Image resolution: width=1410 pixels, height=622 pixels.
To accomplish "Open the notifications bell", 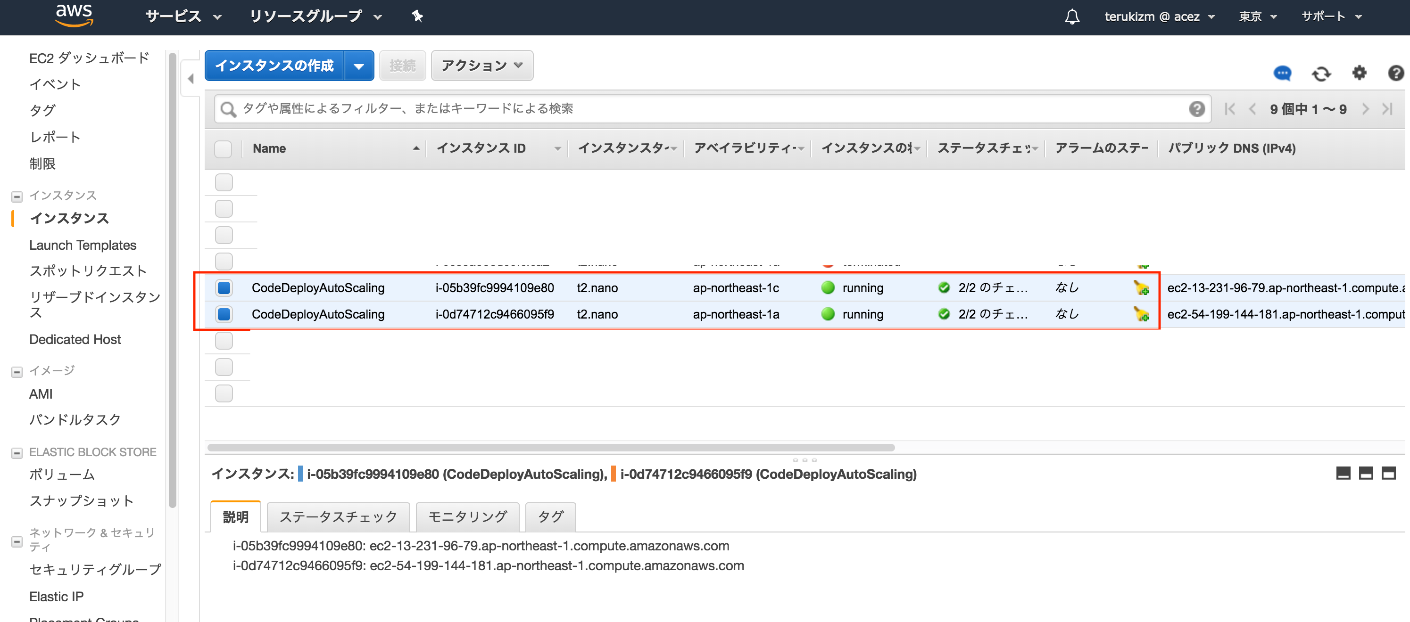I will pos(1072,16).
